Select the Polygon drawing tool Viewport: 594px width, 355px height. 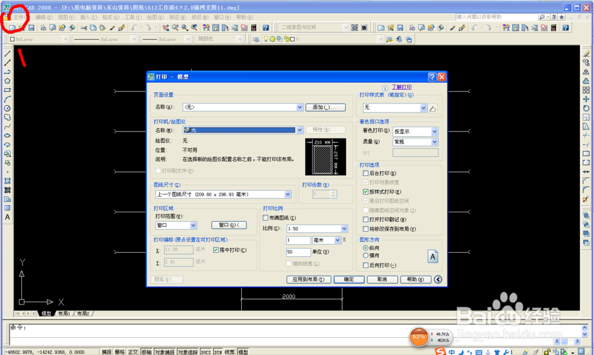coord(7,81)
